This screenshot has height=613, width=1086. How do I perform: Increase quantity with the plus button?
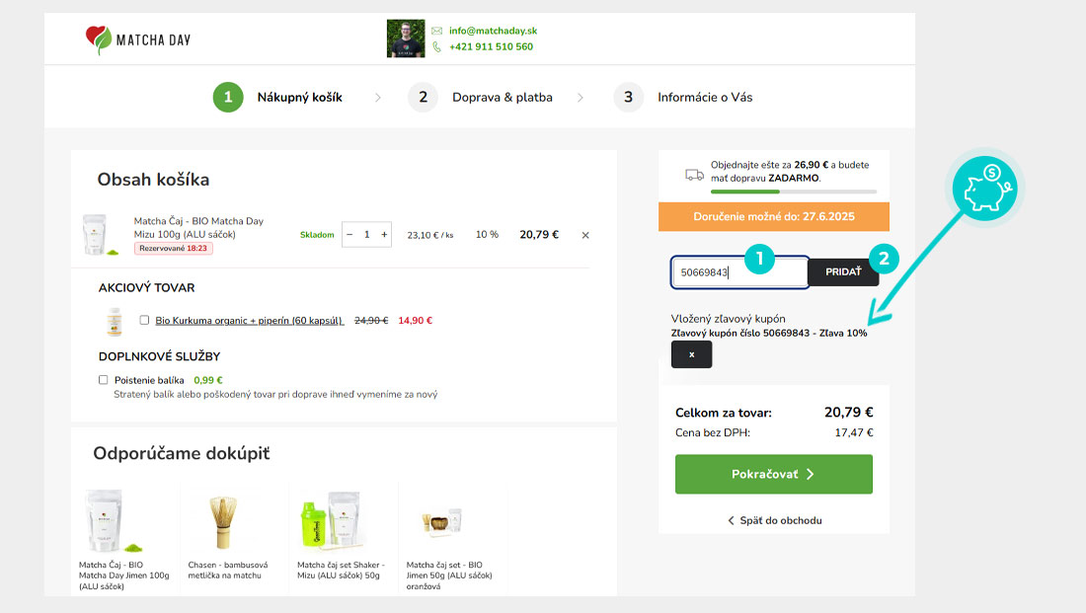pos(384,235)
